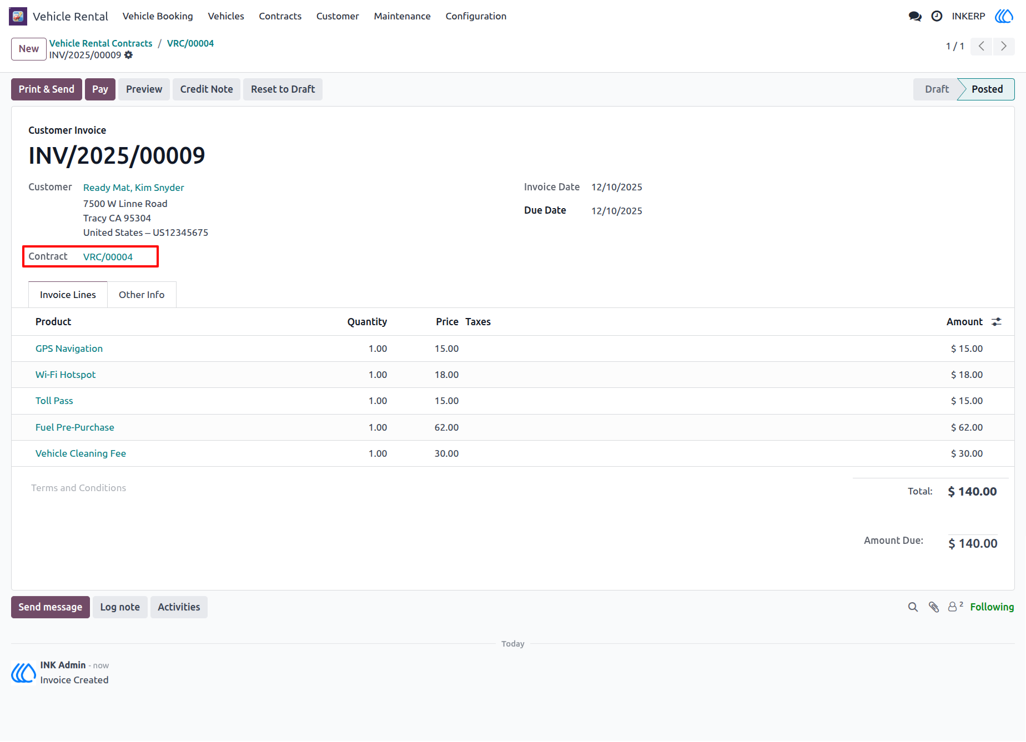The width and height of the screenshot is (1026, 742).
Task: Select the Draft status stage
Action: click(x=937, y=89)
